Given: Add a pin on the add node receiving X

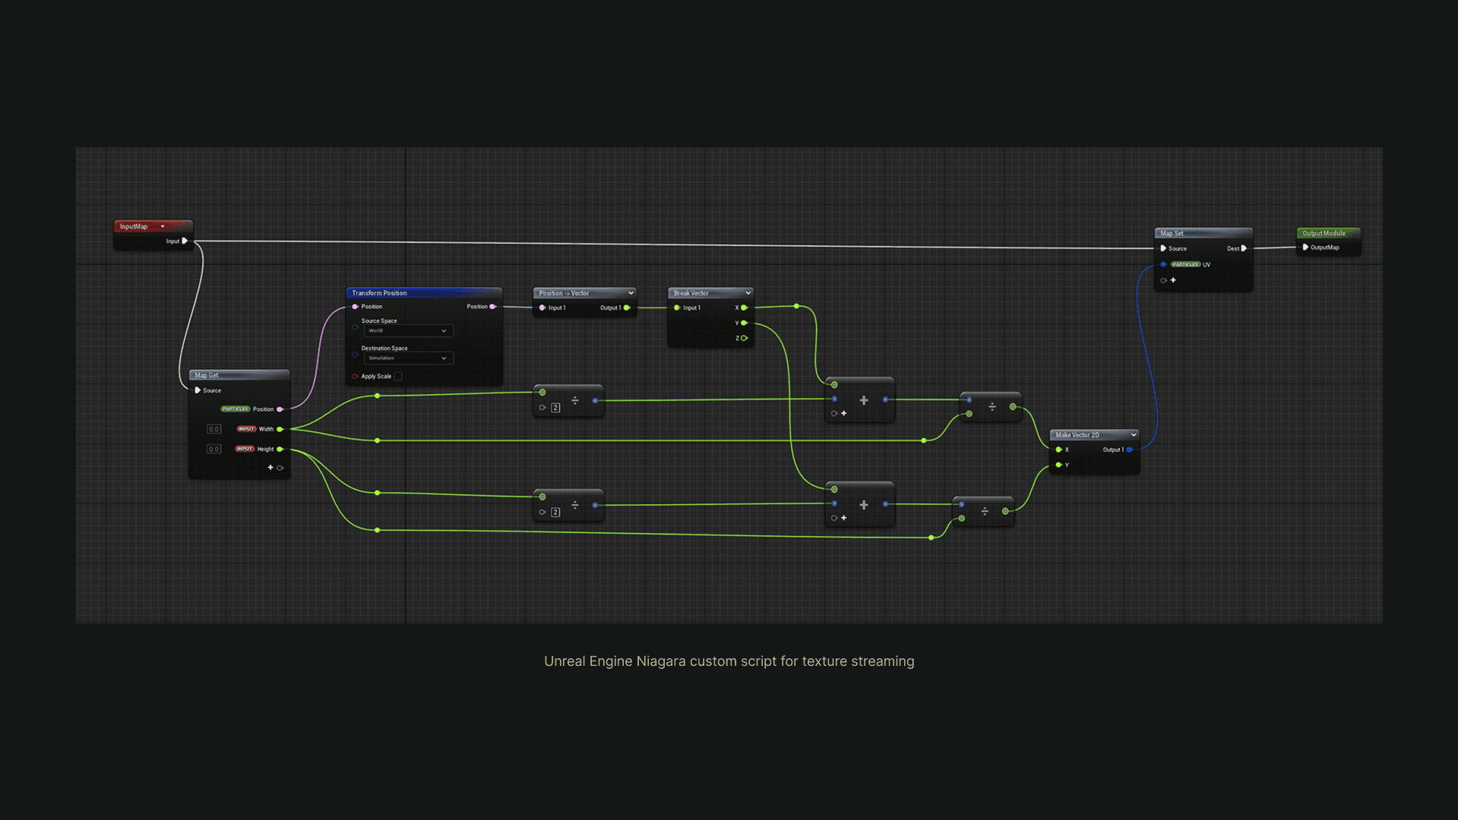Looking at the screenshot, I should [843, 414].
